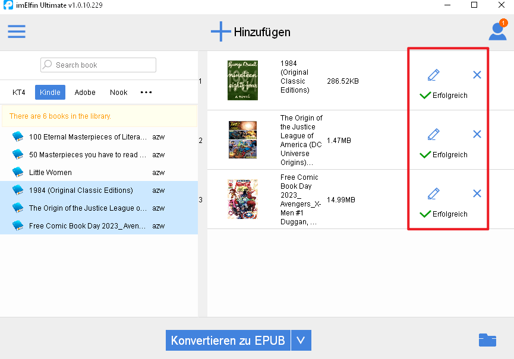
Task: Expand output format dropdown arrow
Action: pos(301,341)
